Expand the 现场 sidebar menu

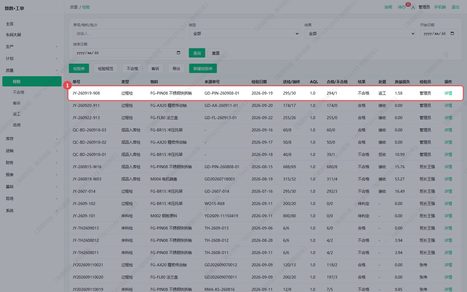pos(32,199)
